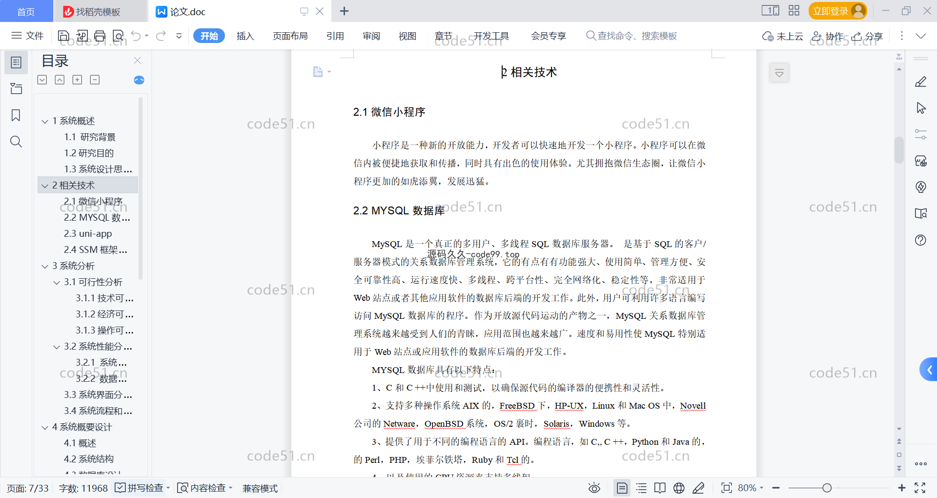Open the help question mark icon

(920, 240)
